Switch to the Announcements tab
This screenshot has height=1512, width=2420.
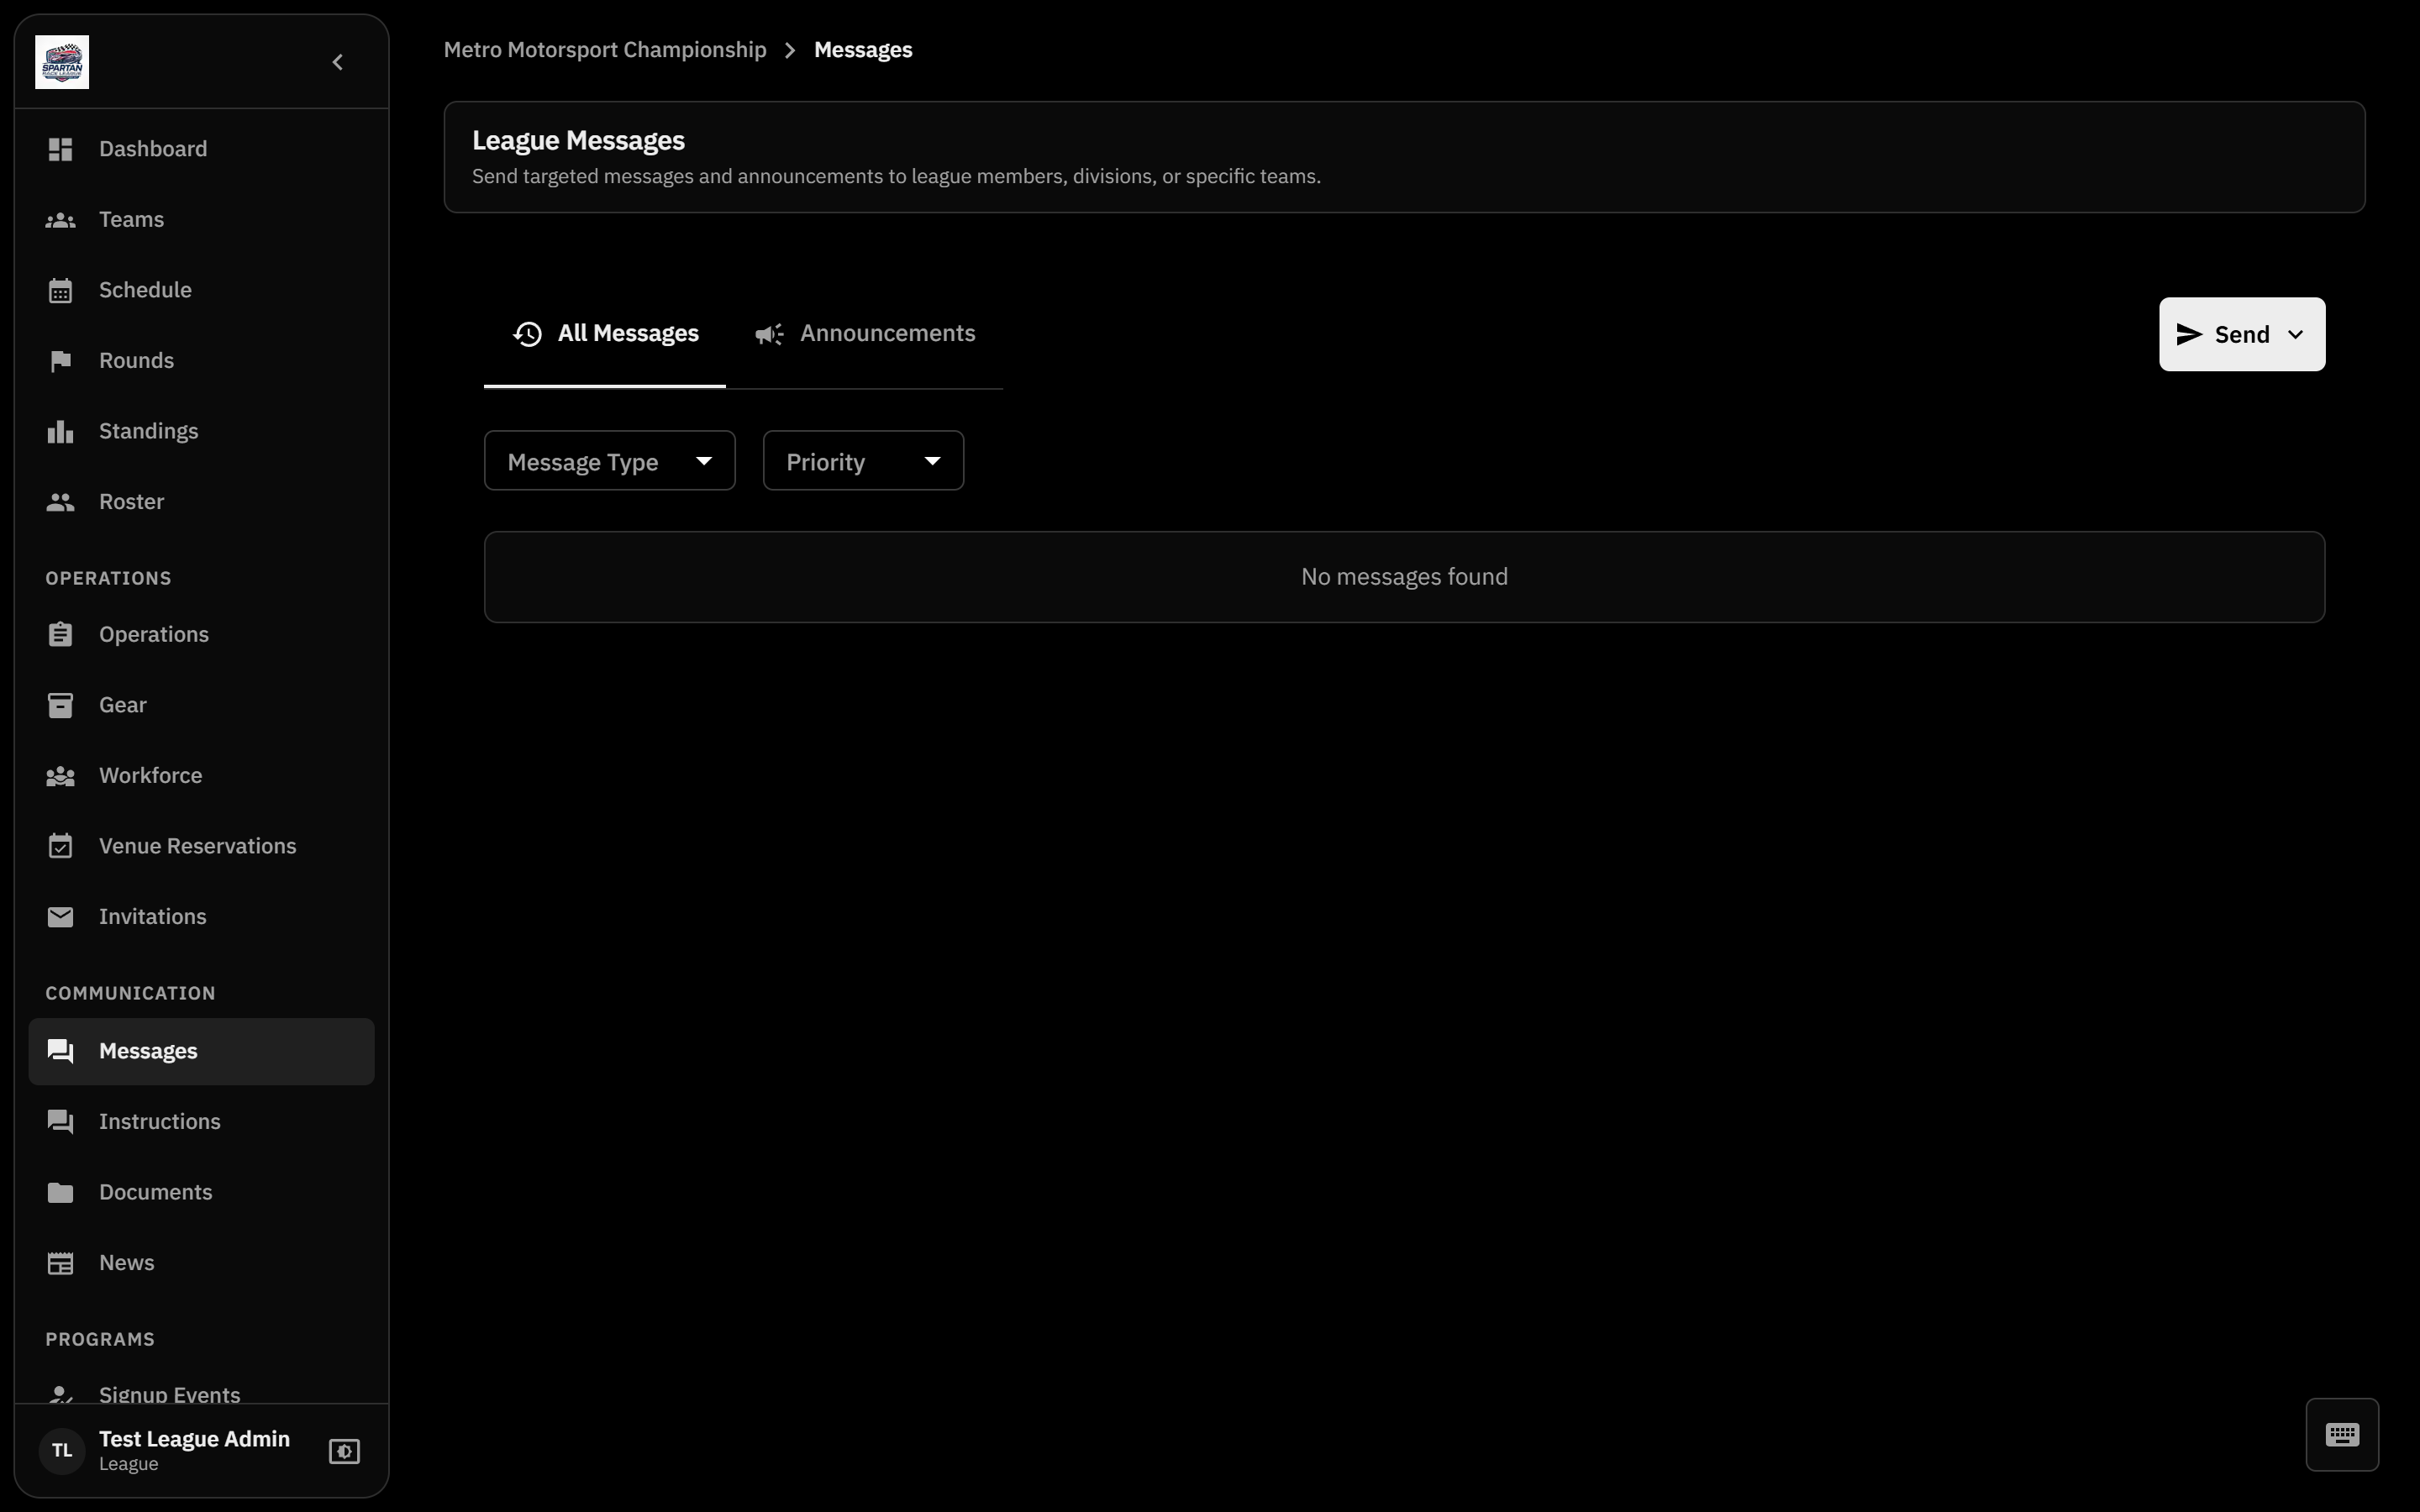click(864, 334)
